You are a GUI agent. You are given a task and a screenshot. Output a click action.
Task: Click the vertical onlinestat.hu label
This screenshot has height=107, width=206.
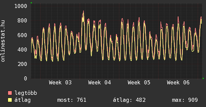click(x=3, y=41)
